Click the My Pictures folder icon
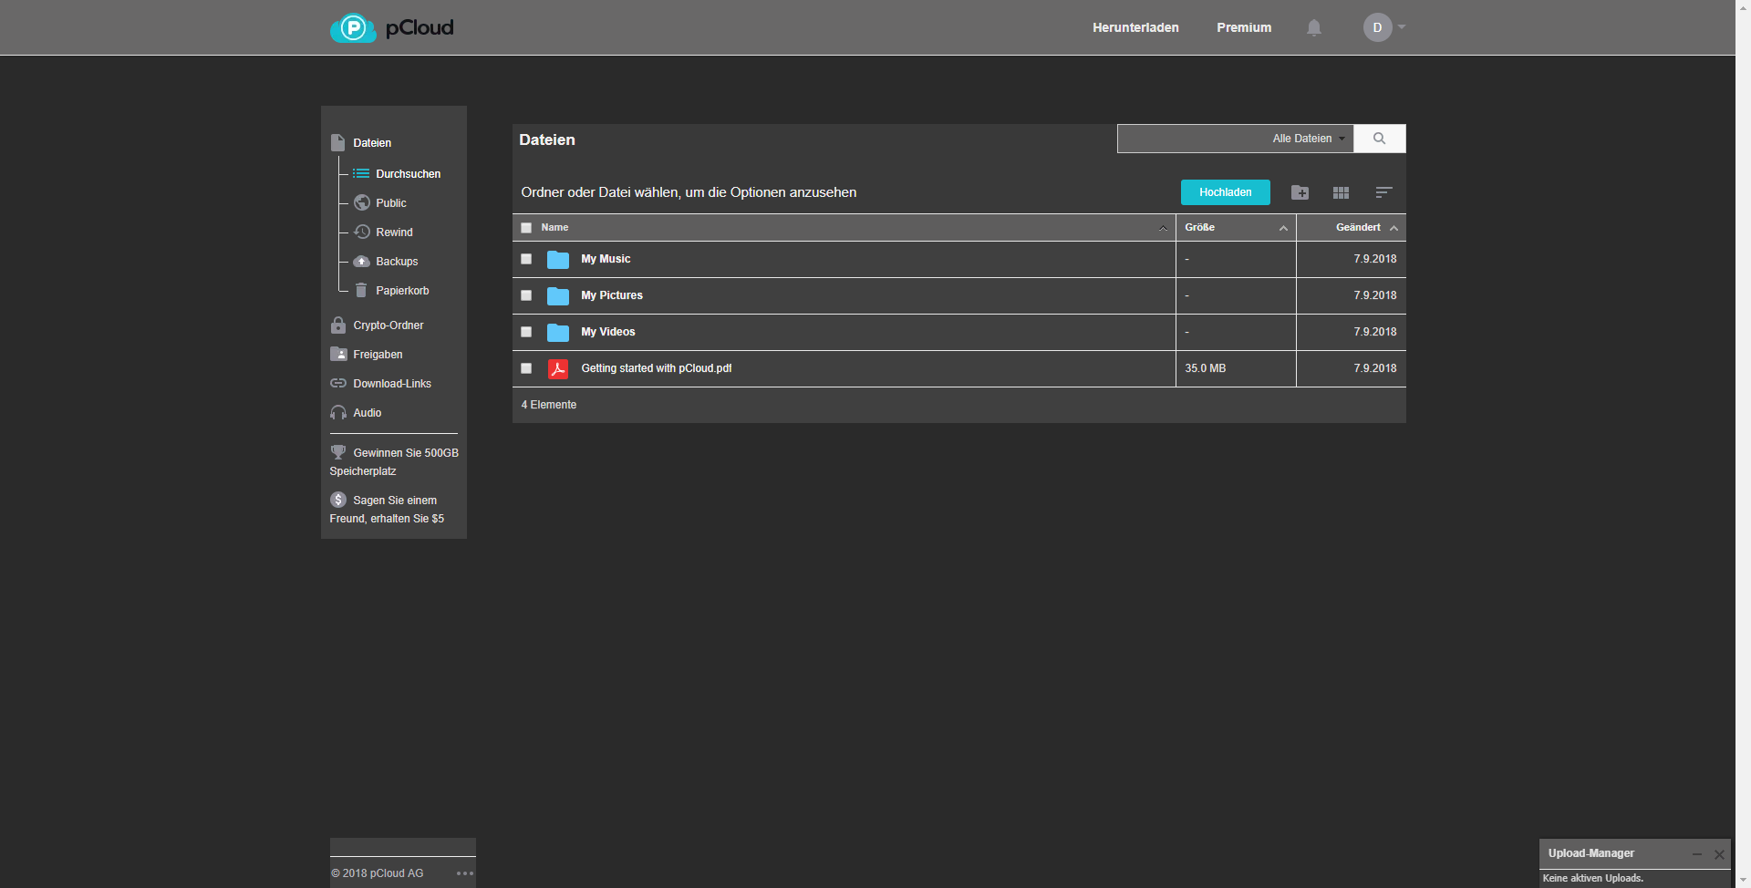The height and width of the screenshot is (888, 1751). point(558,296)
